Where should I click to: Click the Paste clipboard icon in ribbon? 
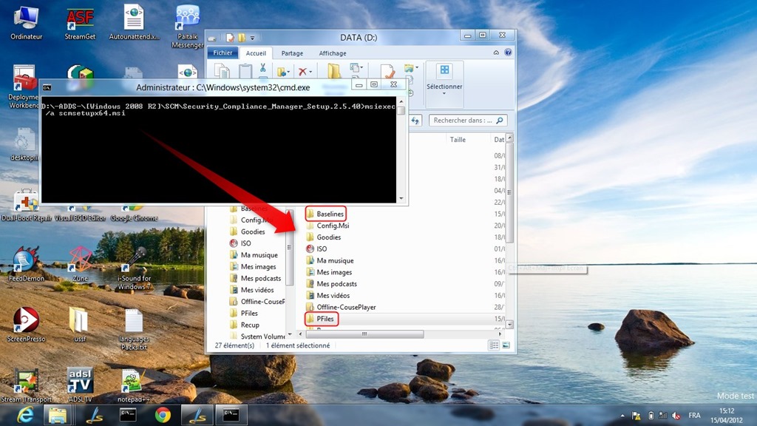click(x=245, y=72)
